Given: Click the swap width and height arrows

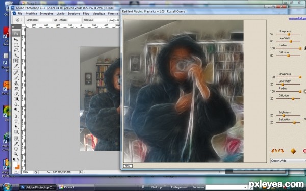Looking at the screenshot, I should click(56, 20).
